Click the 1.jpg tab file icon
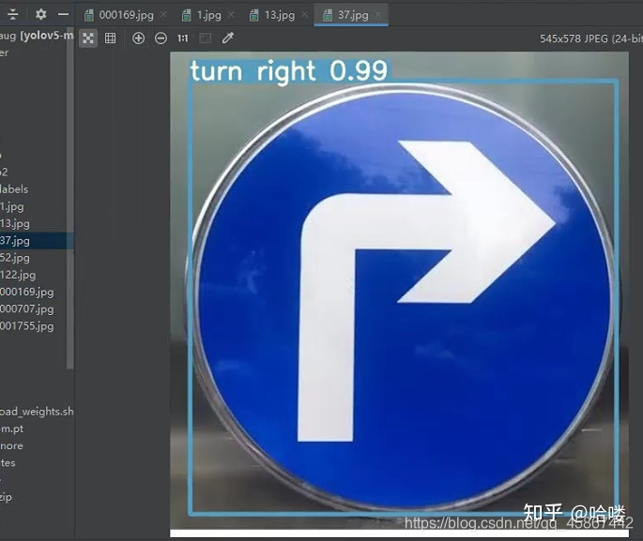This screenshot has height=541, width=643. click(187, 15)
